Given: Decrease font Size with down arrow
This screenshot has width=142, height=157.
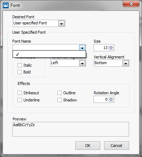Looking at the screenshot, I should coord(111,49).
